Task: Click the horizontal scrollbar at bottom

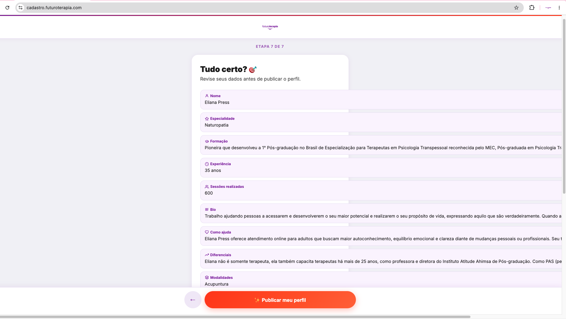Action: point(235,317)
